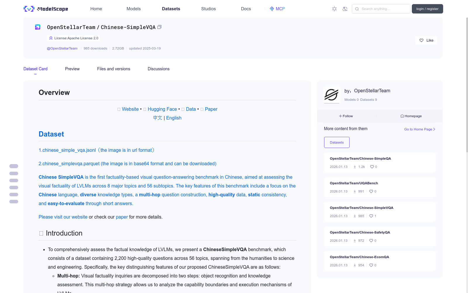The image size is (468, 293).
Task: Open the OpenStellarTeam/Chinese-SafetyQA card title
Action: point(360,232)
